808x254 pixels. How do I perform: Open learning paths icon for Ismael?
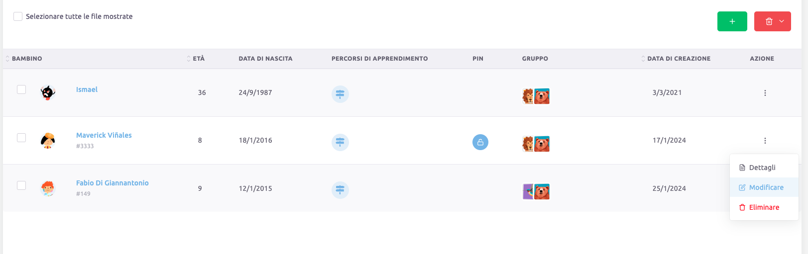coord(340,93)
